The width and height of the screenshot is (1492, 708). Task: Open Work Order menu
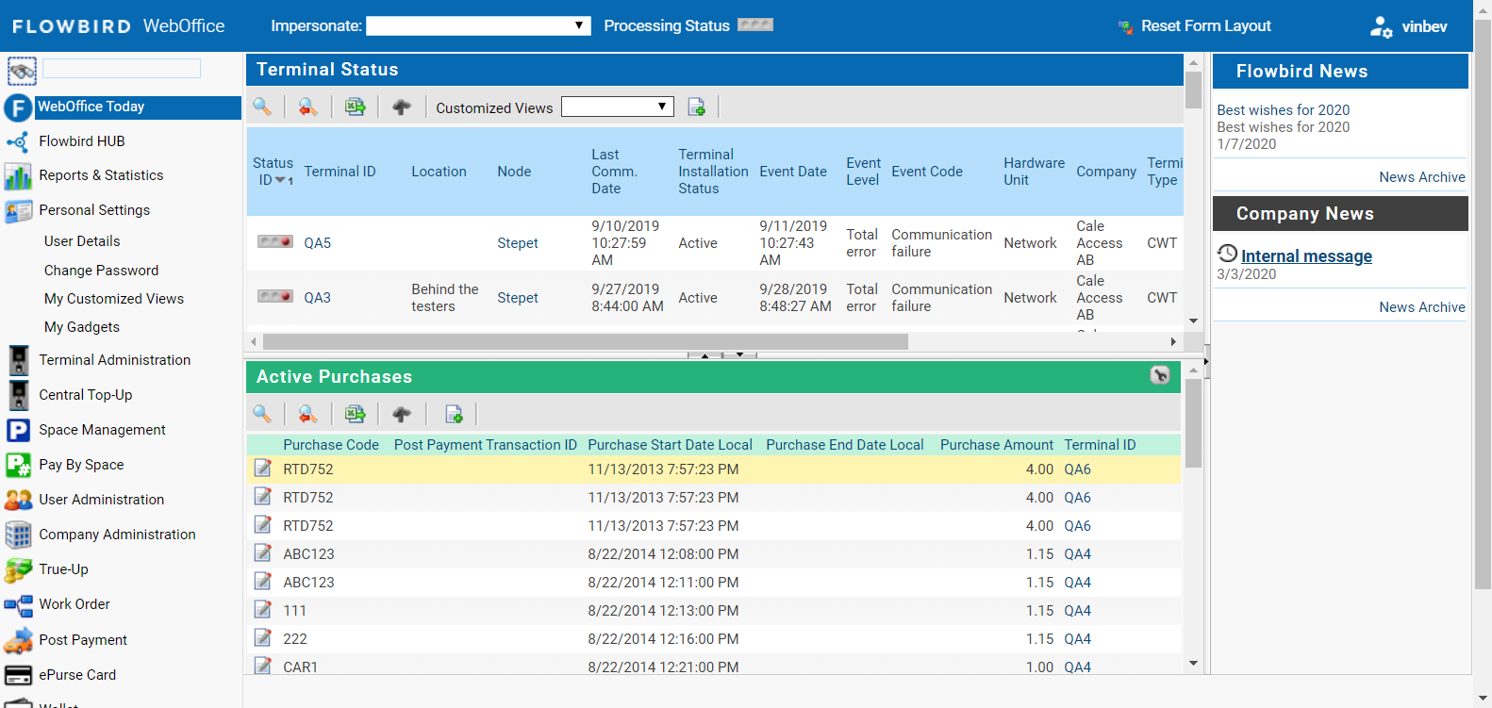point(75,604)
